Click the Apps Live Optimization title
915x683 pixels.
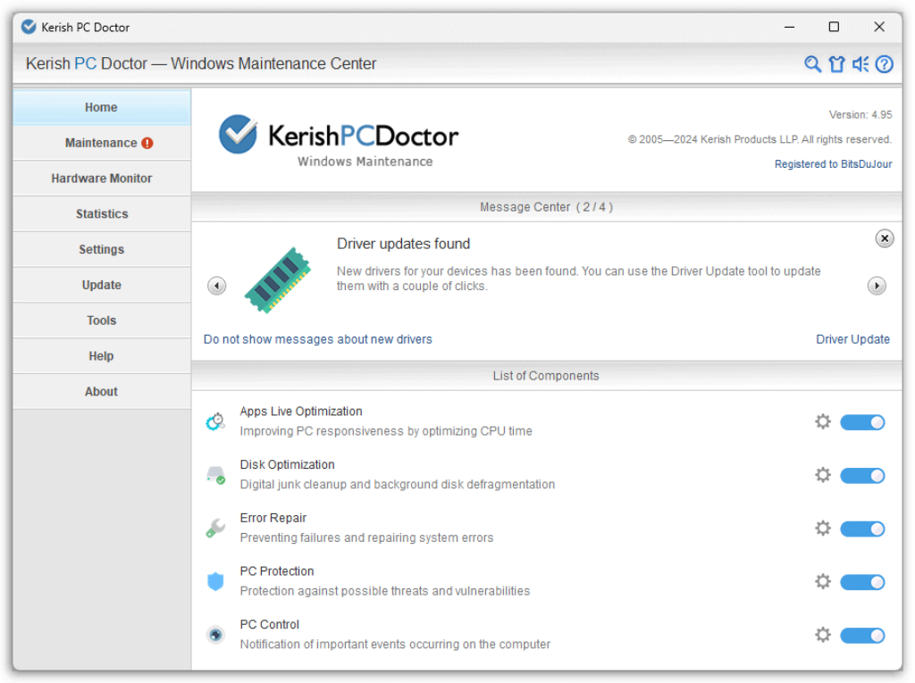click(x=301, y=412)
